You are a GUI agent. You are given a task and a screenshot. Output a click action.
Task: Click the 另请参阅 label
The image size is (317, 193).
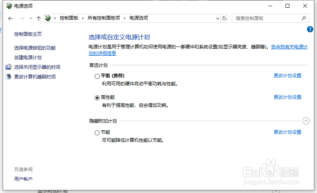(x=23, y=169)
